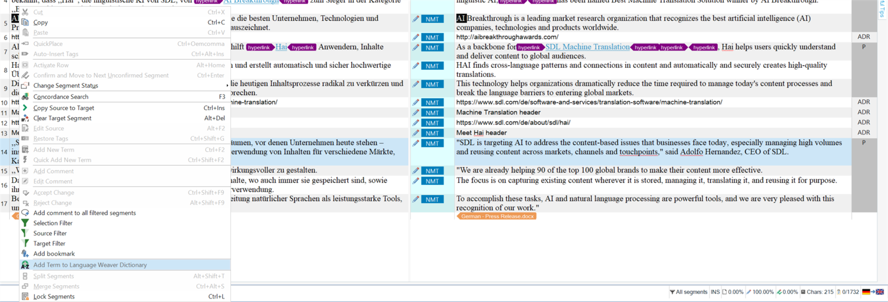Click NMT badge beside 'Machine Translation header'
The height and width of the screenshot is (302, 888).
432,113
